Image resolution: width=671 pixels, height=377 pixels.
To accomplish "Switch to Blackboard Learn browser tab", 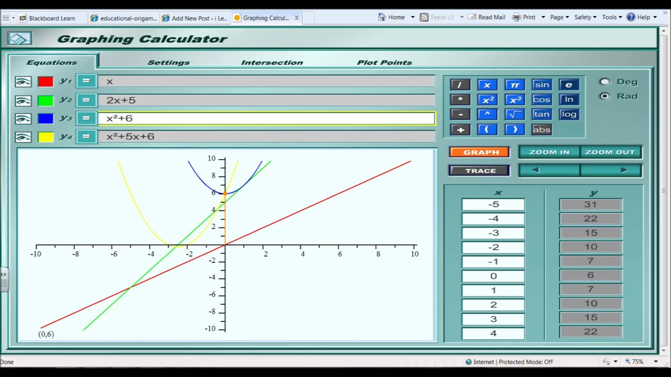I will click(52, 18).
